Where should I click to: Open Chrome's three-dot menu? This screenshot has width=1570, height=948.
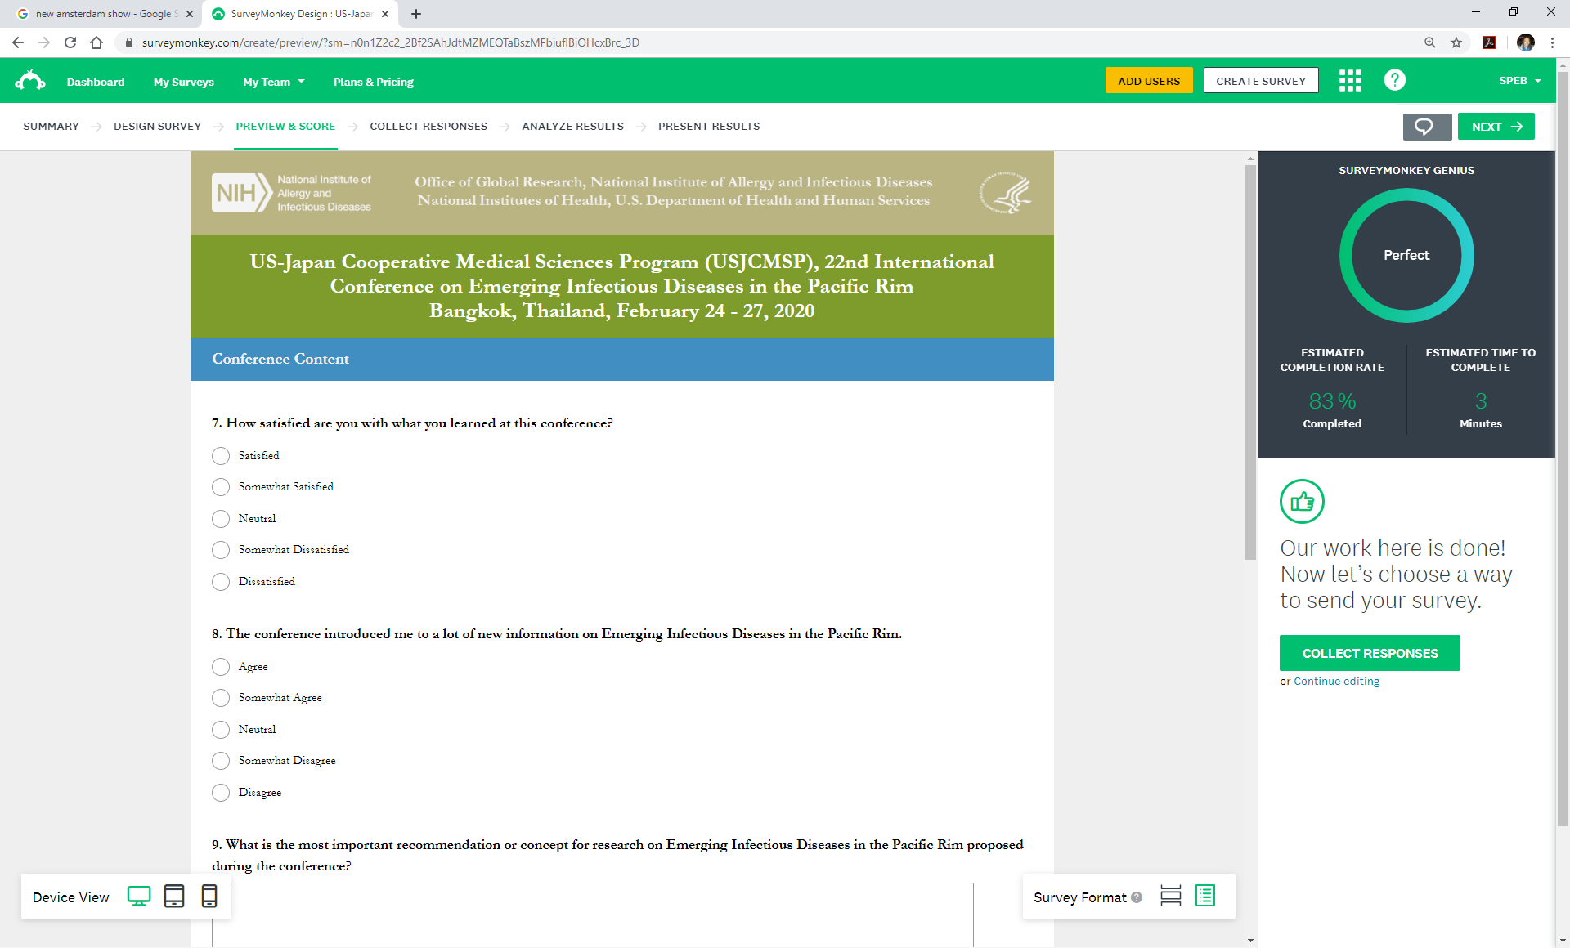1552,42
